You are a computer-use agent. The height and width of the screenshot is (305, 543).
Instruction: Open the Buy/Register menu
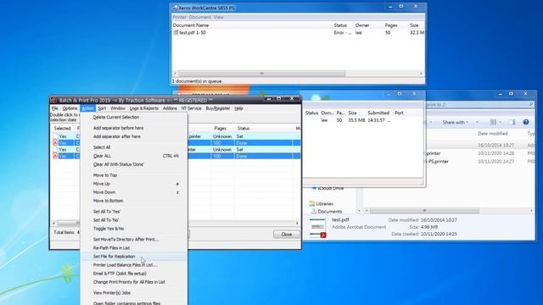pyautogui.click(x=218, y=108)
